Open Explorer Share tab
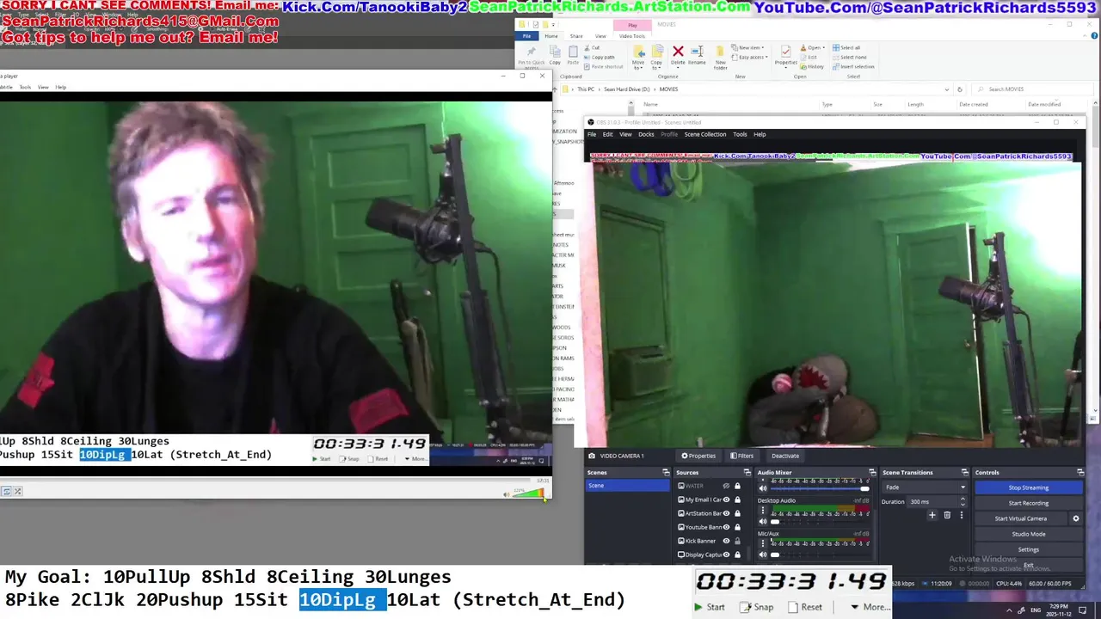 (576, 36)
